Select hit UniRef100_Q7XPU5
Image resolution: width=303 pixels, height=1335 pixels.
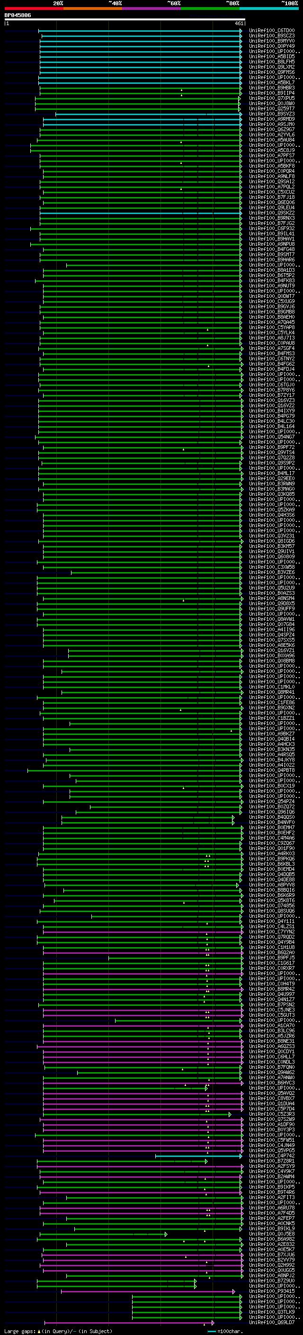(271, 99)
